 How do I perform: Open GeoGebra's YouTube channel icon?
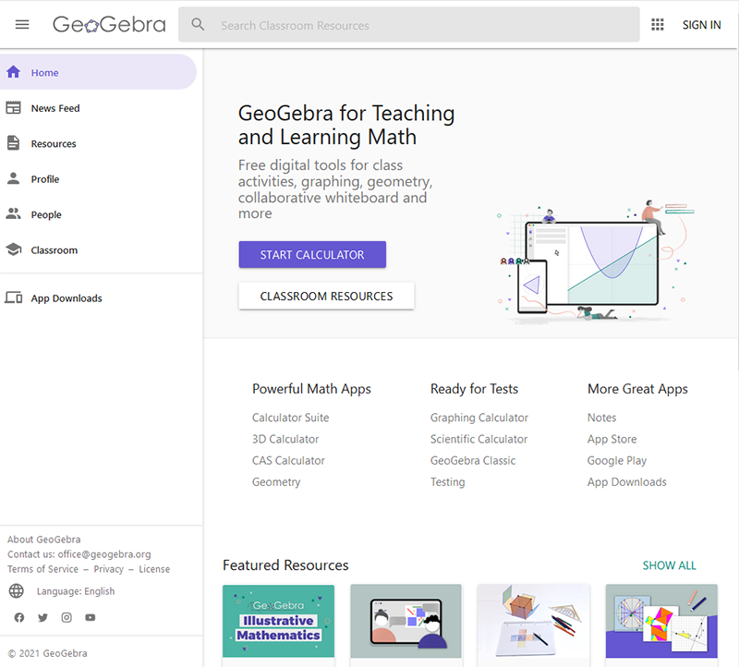pos(90,617)
